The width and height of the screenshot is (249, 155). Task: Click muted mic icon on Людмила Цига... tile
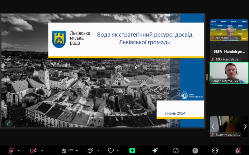coord(213,38)
